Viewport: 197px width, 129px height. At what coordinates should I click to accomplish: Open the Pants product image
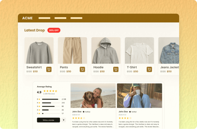coord(72,50)
